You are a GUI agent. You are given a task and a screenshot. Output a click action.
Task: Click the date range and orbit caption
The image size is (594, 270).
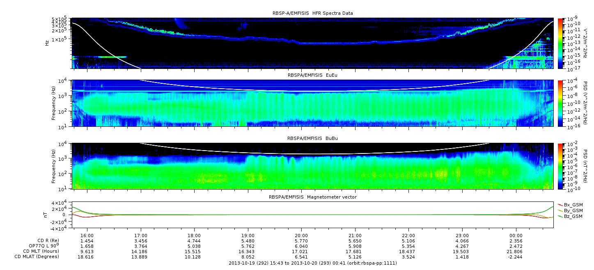tap(312, 263)
